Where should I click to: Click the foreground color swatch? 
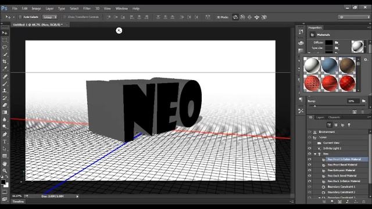tap(3, 182)
